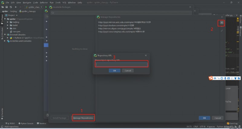Click the Sogou soft keyboard icon
Screen dimensions: 242x129
coord(229,78)
